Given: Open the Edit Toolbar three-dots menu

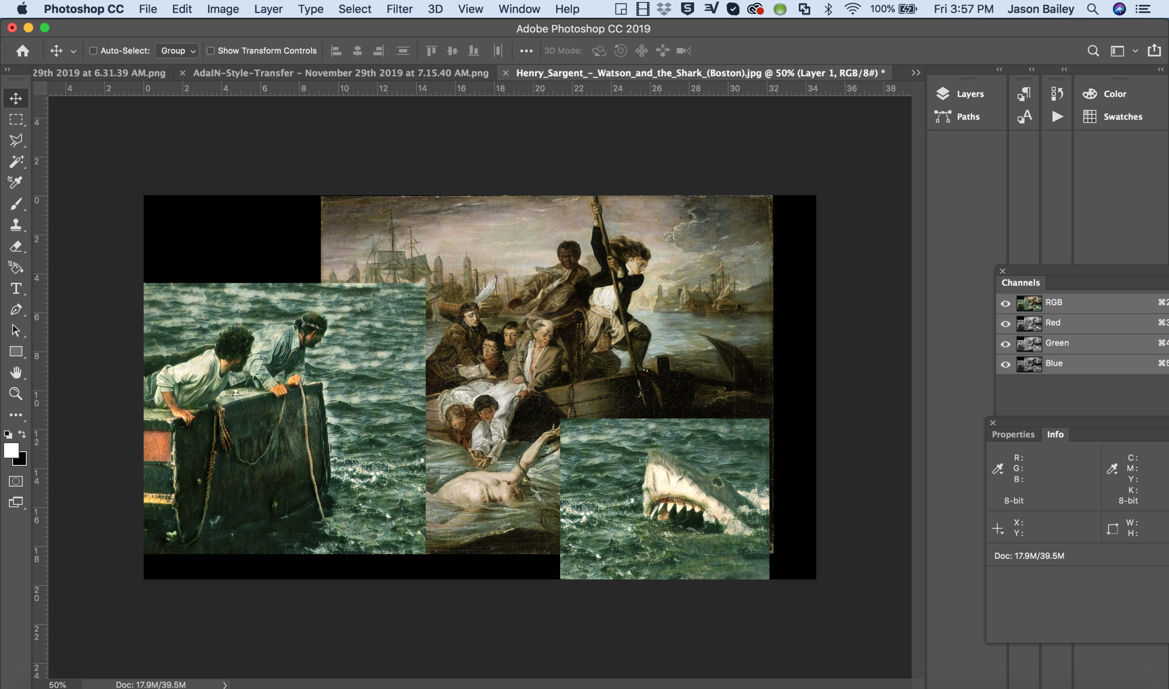Looking at the screenshot, I should (16, 415).
